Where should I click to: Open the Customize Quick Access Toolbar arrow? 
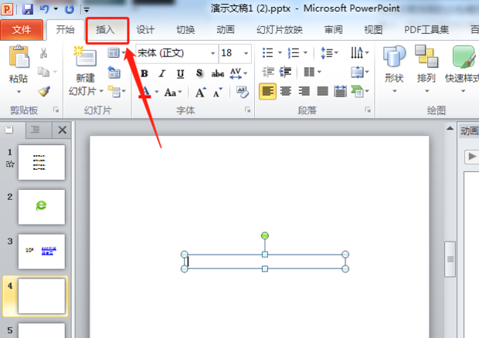[87, 10]
